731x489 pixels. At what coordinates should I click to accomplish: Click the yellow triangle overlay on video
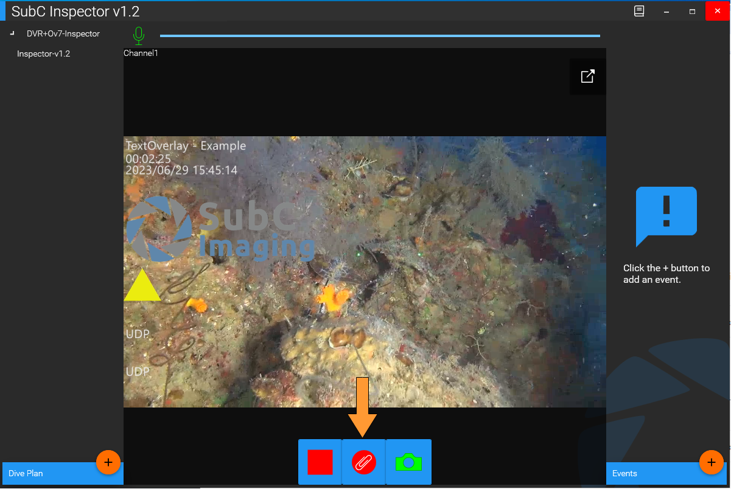point(142,288)
